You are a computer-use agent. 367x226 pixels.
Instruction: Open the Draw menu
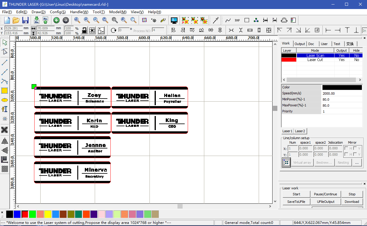click(39, 12)
